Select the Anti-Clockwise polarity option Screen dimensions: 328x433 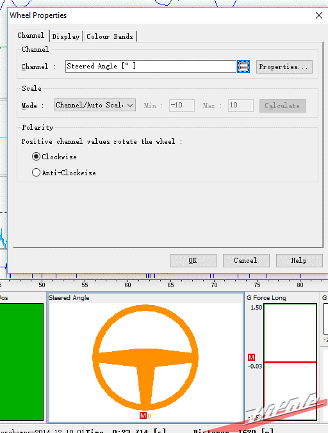pyautogui.click(x=36, y=173)
